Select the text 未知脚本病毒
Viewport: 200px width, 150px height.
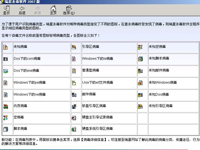click(x=159, y=58)
